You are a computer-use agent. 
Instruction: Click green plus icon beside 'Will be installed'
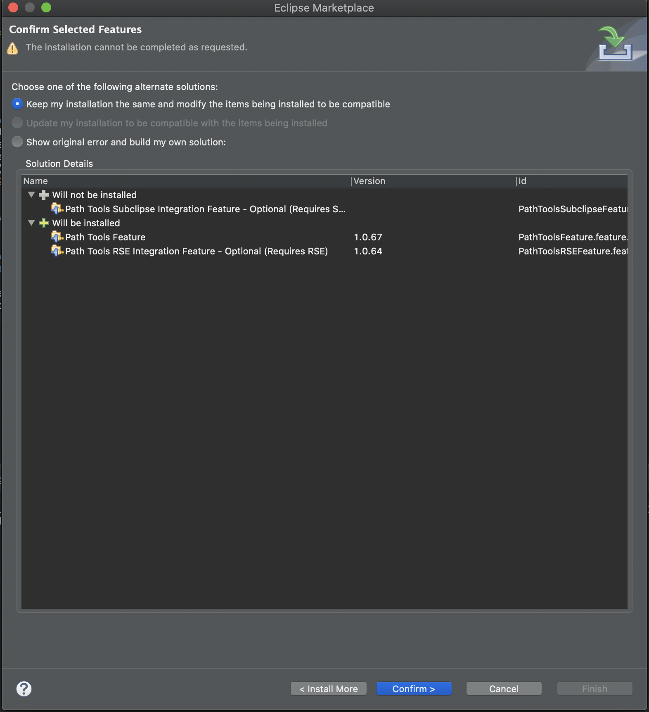click(x=43, y=223)
